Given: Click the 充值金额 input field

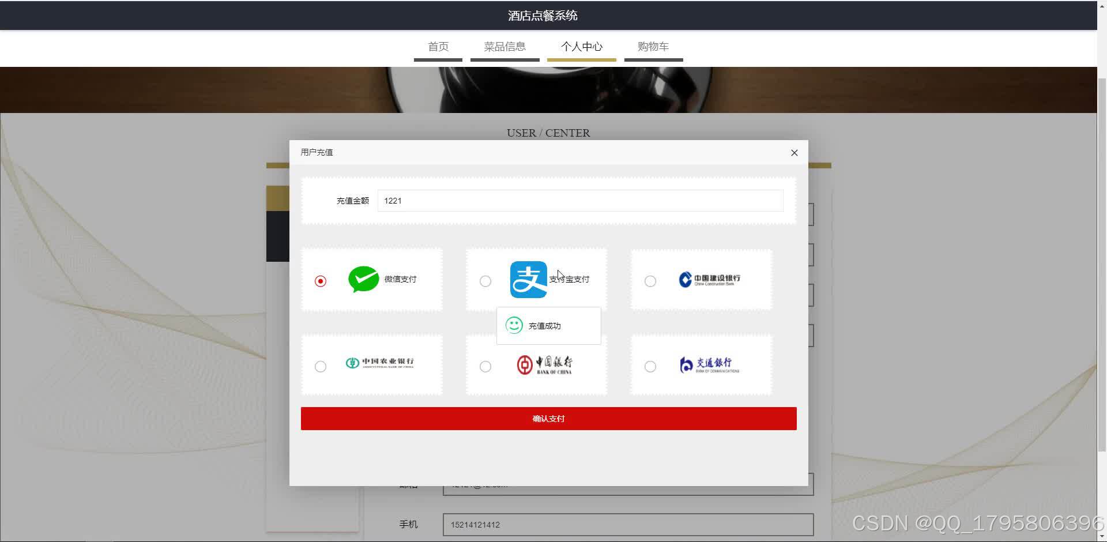Looking at the screenshot, I should (x=581, y=201).
